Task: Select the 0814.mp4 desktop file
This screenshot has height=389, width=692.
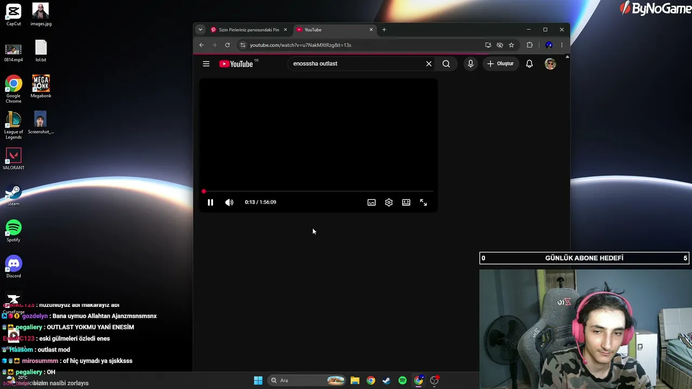Action: point(14,52)
